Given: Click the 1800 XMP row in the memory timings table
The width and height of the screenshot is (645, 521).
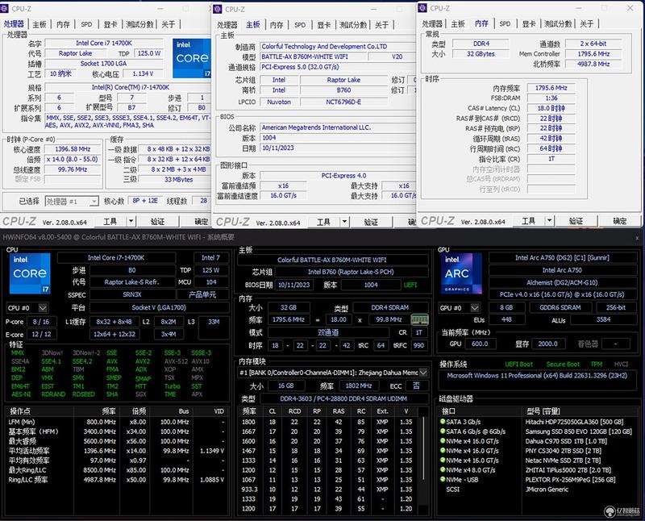Looking at the screenshot, I should click(x=328, y=422).
